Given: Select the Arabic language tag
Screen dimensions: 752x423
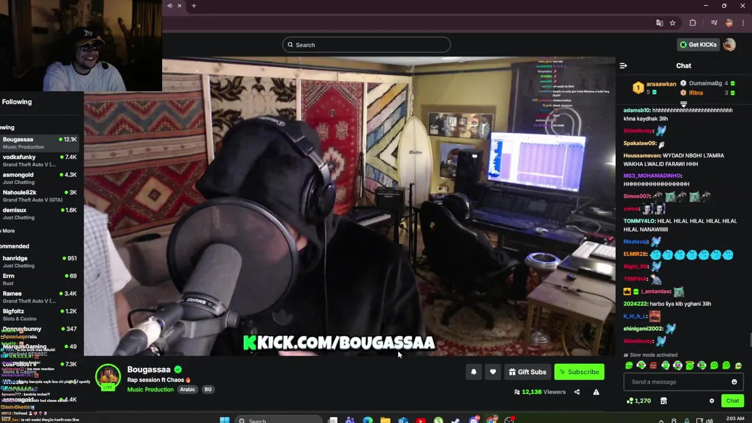Looking at the screenshot, I should (187, 390).
